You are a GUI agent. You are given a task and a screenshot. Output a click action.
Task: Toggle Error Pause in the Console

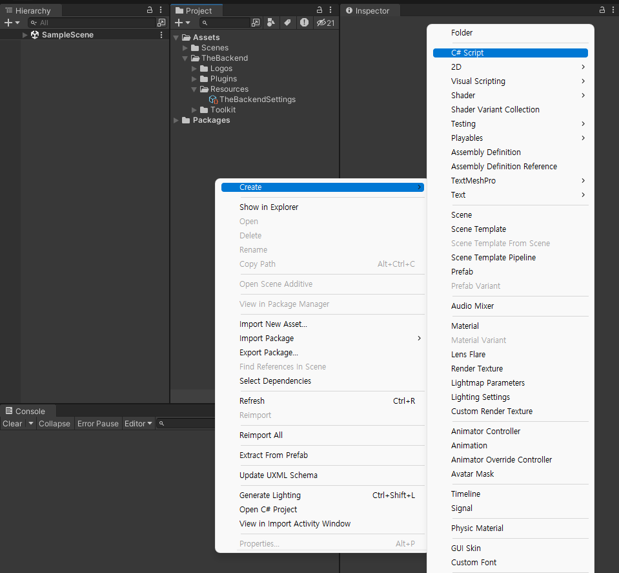pos(98,423)
